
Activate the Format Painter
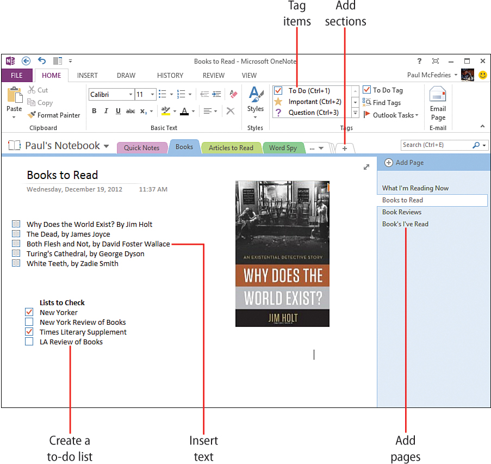(x=54, y=115)
